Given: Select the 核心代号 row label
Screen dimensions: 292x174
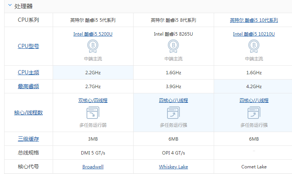Looking at the screenshot, I should [x=29, y=166].
